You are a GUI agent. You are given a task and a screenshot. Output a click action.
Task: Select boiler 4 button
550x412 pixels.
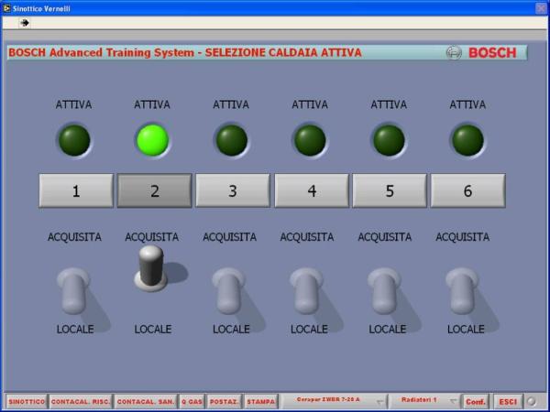[312, 190]
